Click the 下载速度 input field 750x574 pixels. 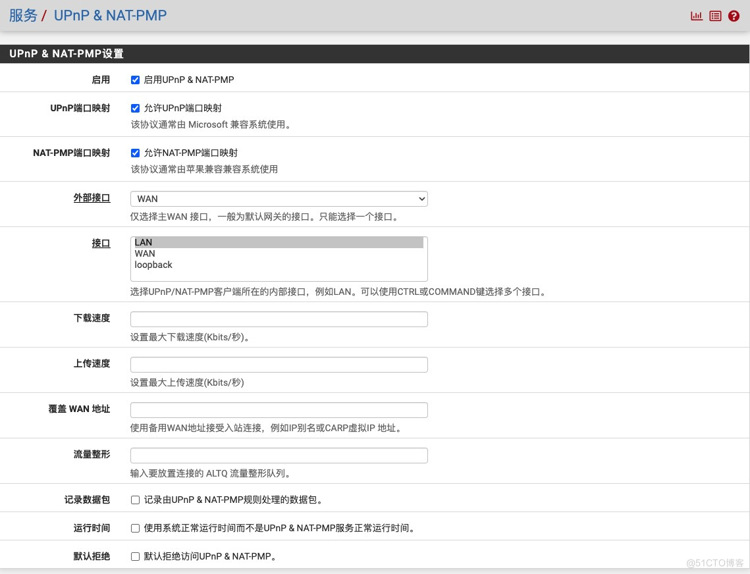[x=279, y=319]
